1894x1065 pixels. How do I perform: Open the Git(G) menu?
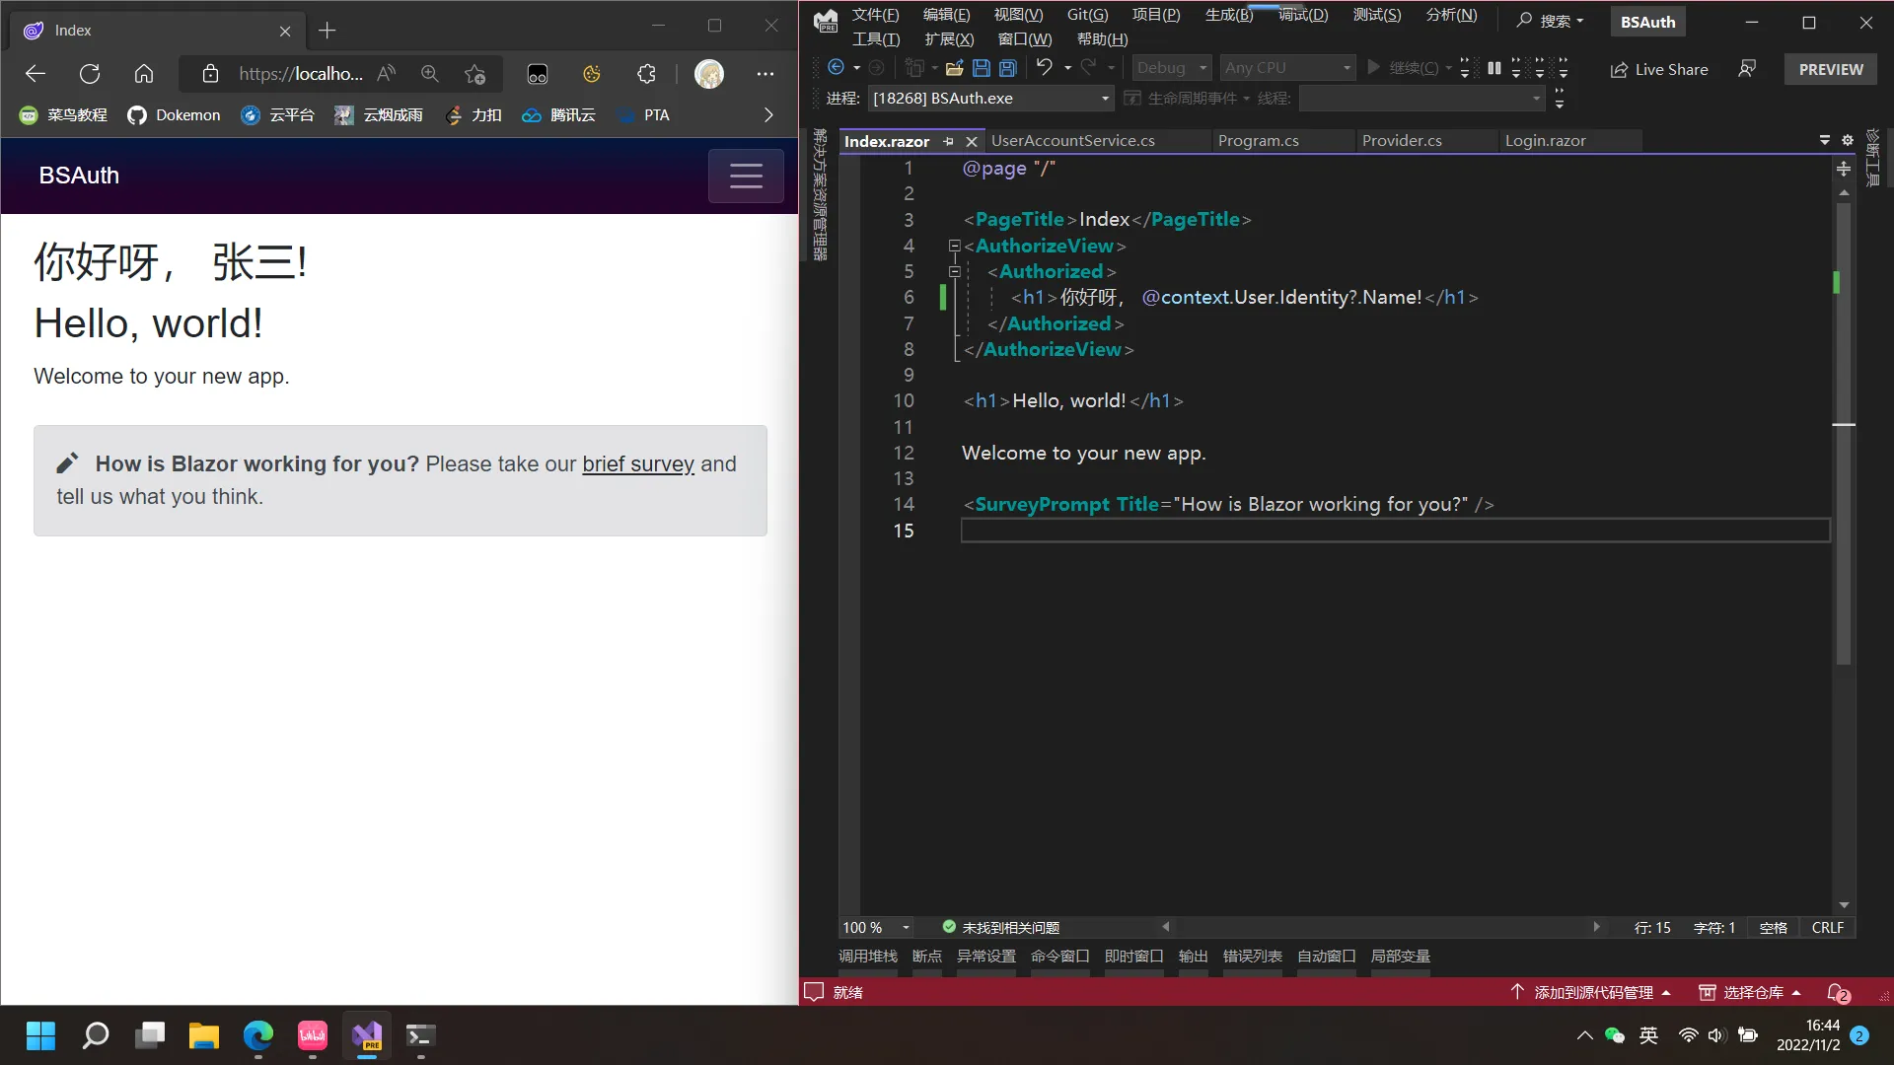(1087, 15)
